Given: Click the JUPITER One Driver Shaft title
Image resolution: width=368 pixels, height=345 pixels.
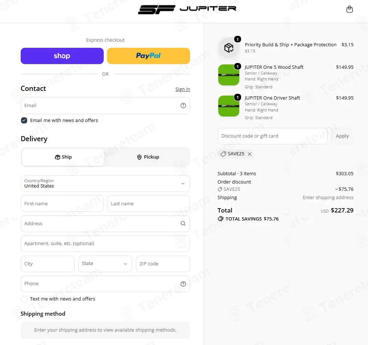Looking at the screenshot, I should 272,98.
